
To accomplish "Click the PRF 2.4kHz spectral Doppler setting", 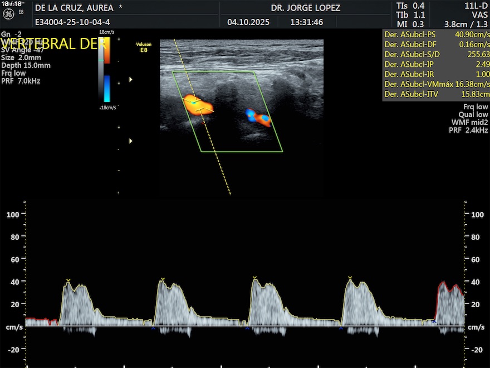I will (x=468, y=130).
